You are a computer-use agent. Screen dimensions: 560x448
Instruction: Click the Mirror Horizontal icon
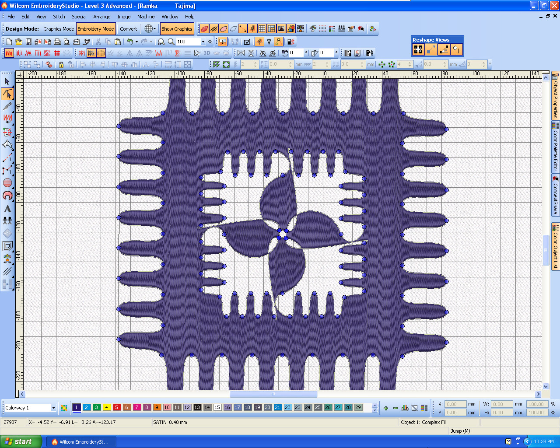241,53
